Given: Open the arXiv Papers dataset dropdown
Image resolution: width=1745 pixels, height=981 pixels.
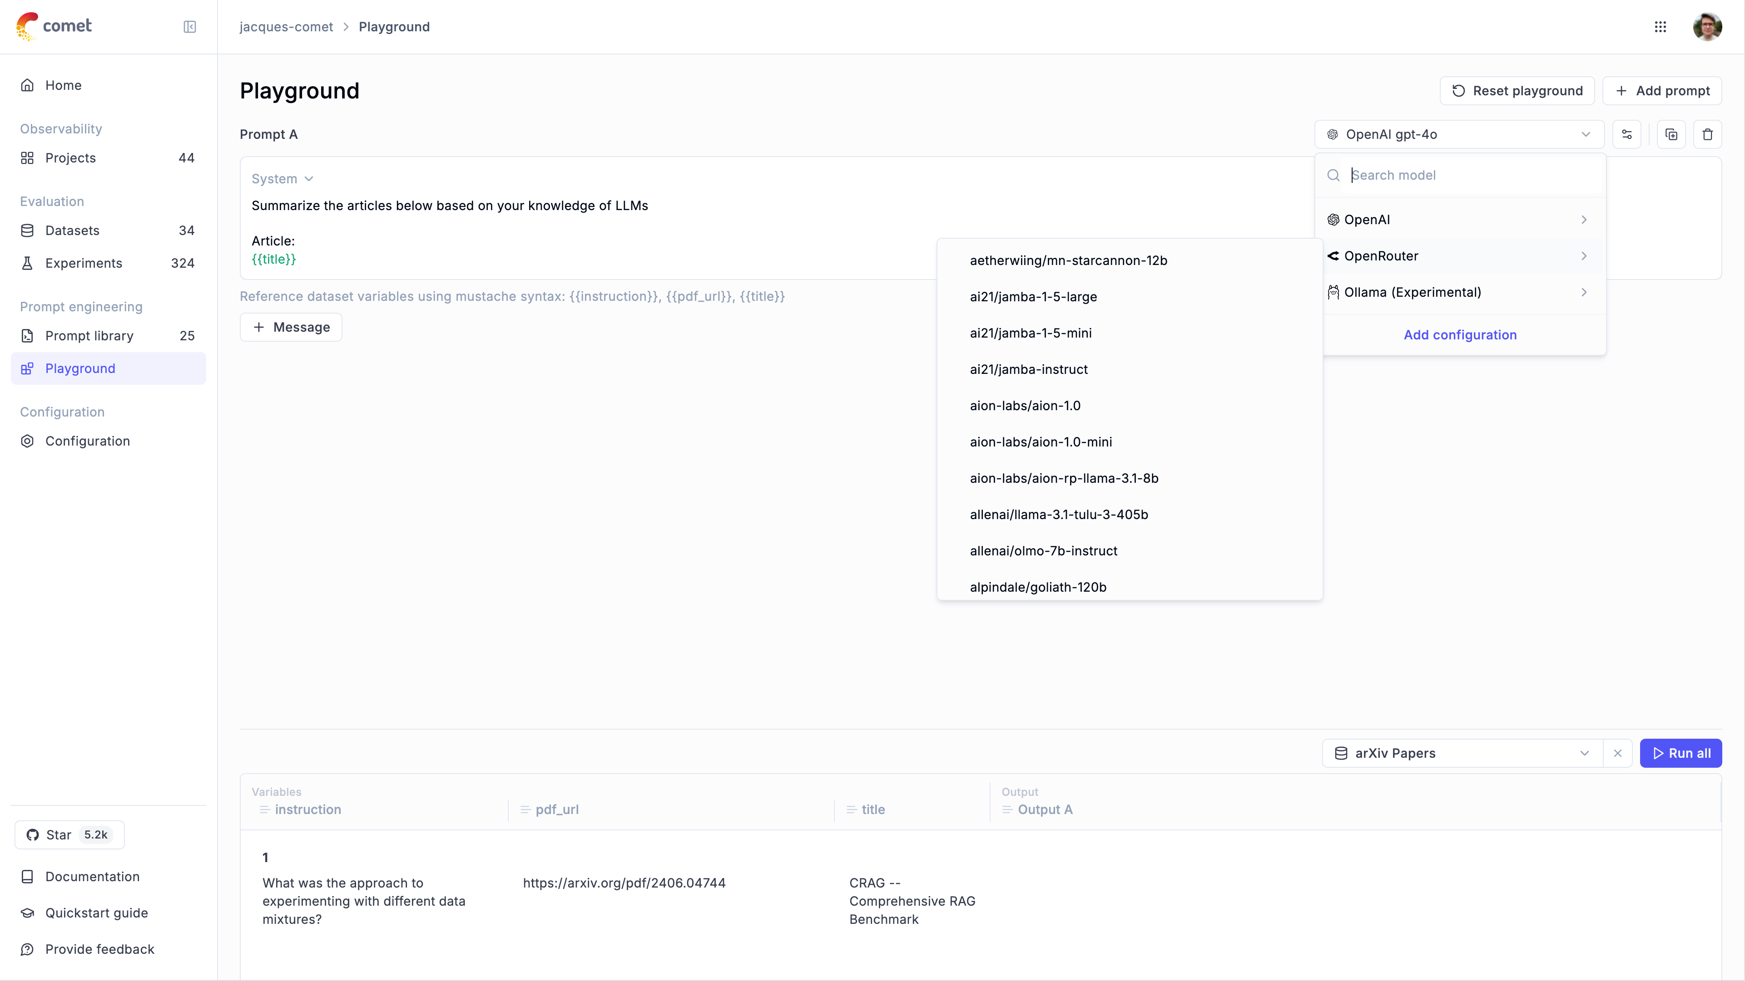Looking at the screenshot, I should tap(1462, 753).
